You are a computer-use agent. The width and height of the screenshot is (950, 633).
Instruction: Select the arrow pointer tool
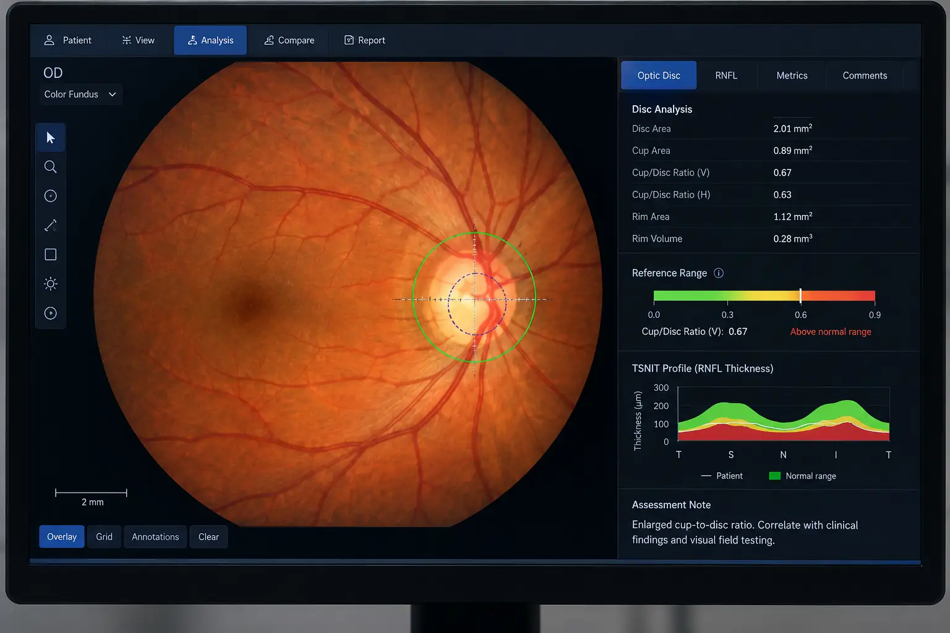click(x=51, y=138)
